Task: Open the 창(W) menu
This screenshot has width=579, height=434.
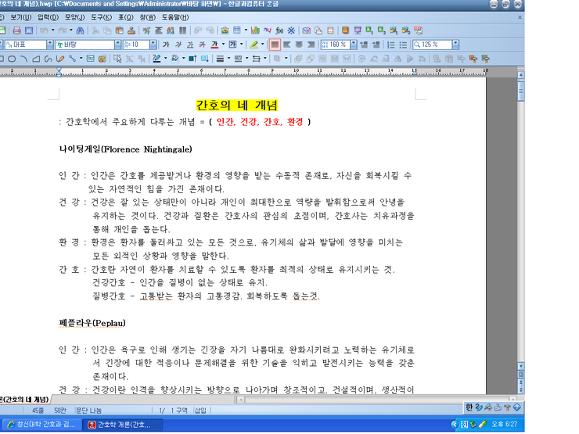Action: [x=148, y=17]
